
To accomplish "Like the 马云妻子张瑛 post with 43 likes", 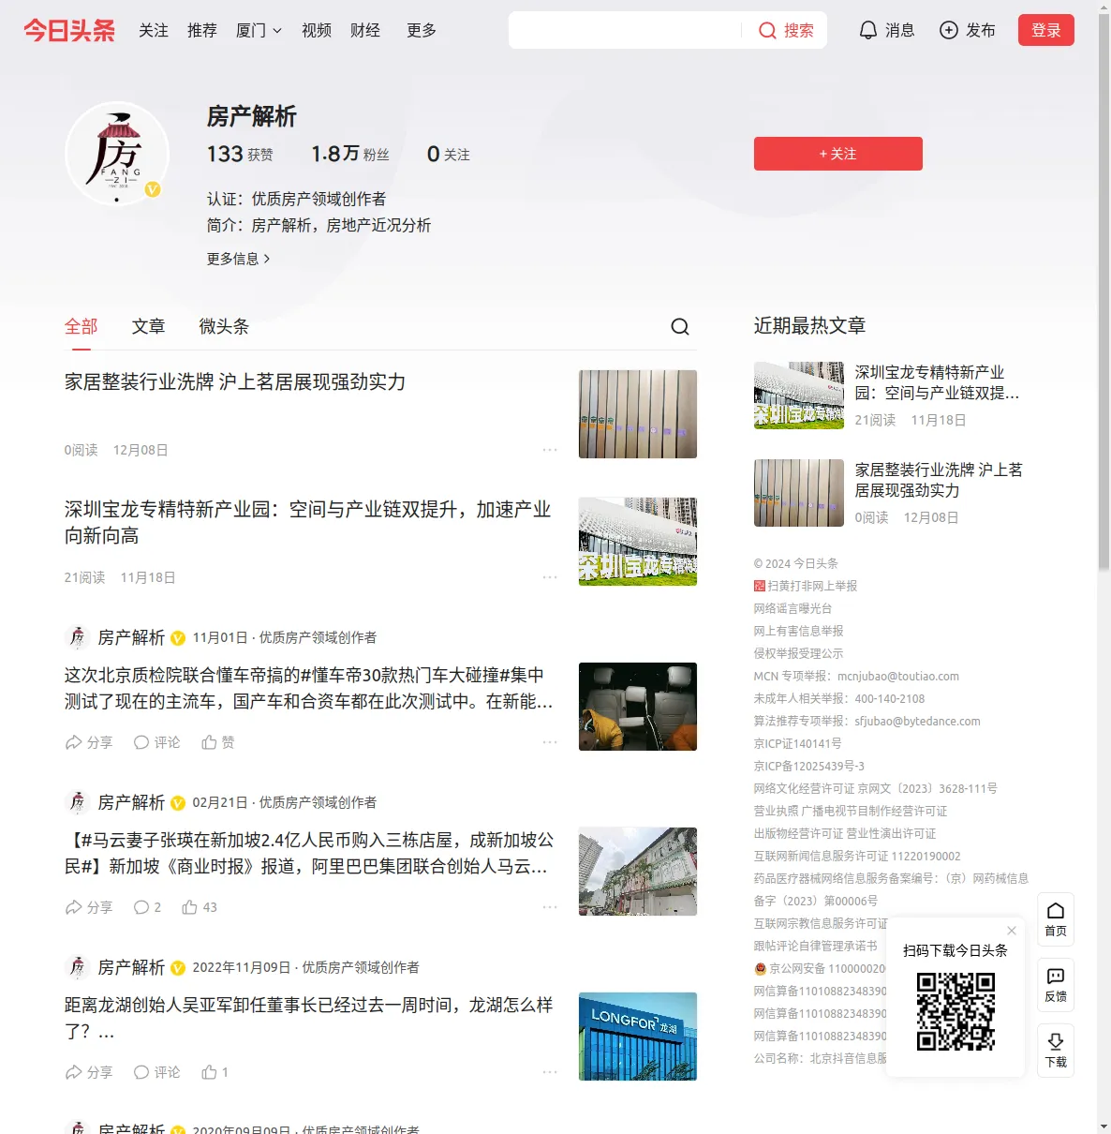I will coord(200,907).
